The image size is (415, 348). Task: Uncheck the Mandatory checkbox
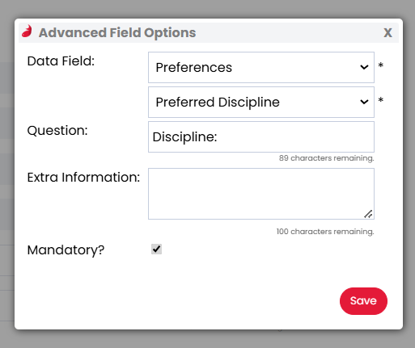(x=156, y=249)
